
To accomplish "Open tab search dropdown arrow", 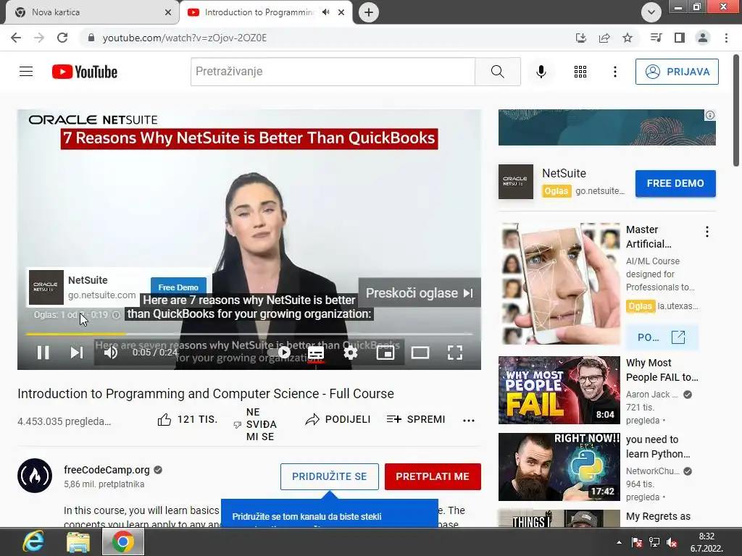I will pyautogui.click(x=651, y=12).
